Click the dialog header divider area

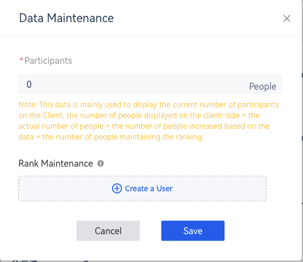pyautogui.click(x=151, y=37)
